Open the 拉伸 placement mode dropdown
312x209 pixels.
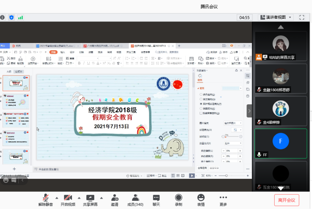pos(233,143)
